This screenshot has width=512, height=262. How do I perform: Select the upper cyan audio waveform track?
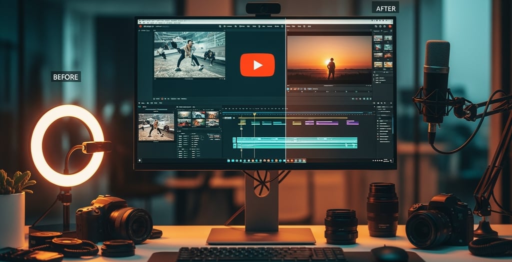tap(296, 140)
